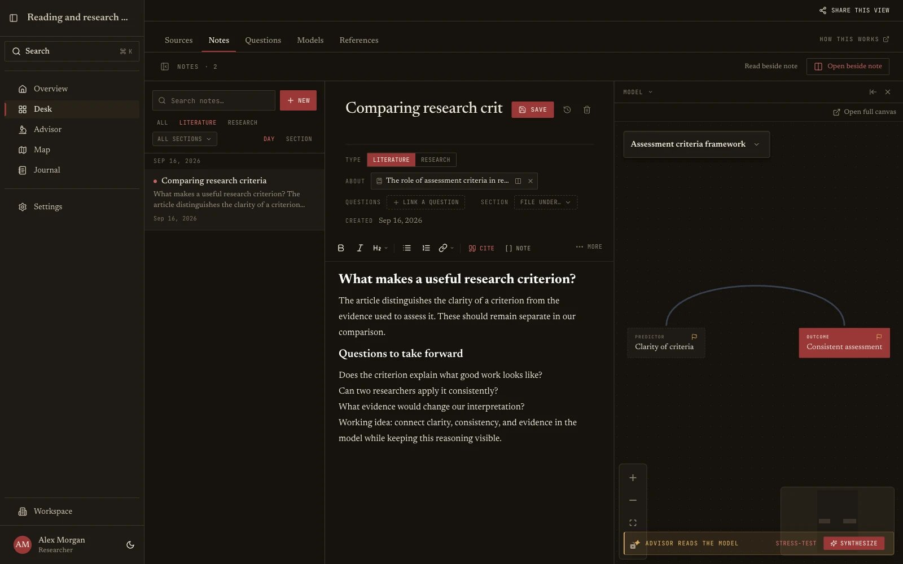Filter notes list by Research
Image resolution: width=903 pixels, height=564 pixels.
click(x=243, y=122)
